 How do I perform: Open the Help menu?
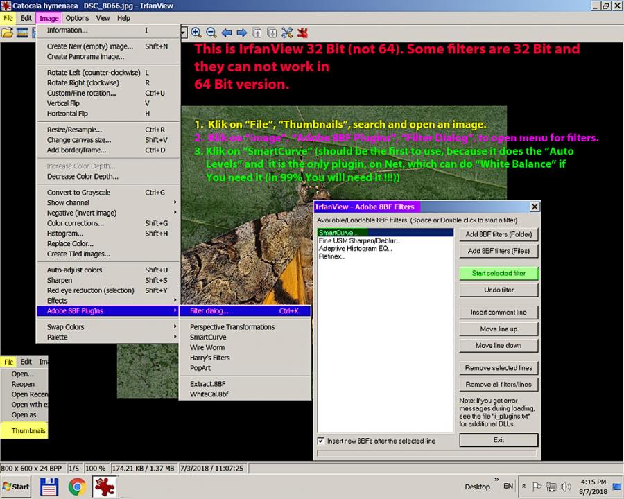click(124, 18)
